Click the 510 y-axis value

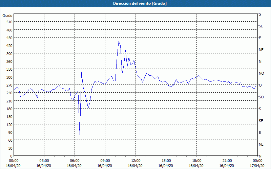pyautogui.click(x=10, y=22)
